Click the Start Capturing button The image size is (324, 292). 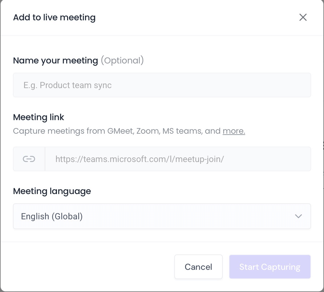[270, 267]
